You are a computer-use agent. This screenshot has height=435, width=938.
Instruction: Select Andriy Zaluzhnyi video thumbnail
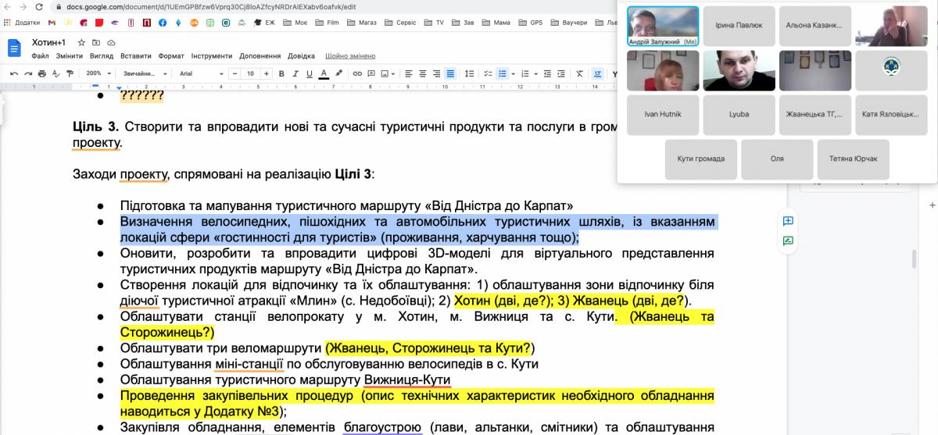tap(663, 27)
